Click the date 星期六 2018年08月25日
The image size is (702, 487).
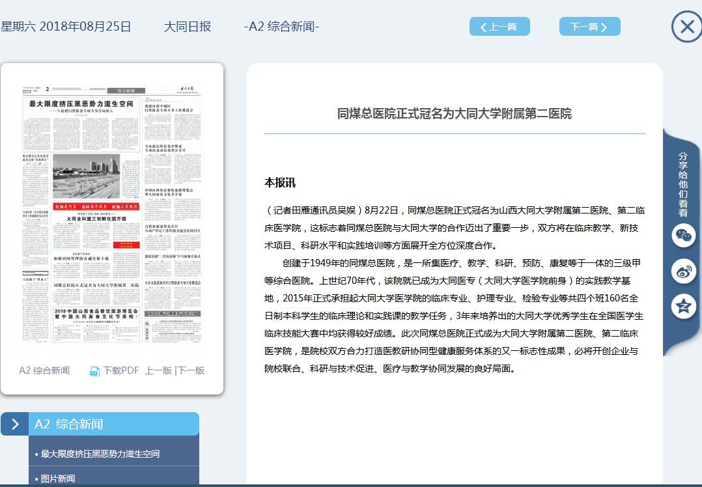coord(66,27)
